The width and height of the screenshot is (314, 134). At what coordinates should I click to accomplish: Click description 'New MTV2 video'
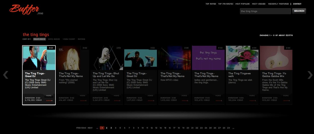[169, 80]
